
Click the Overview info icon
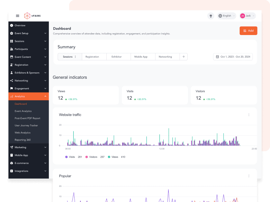[11, 26]
